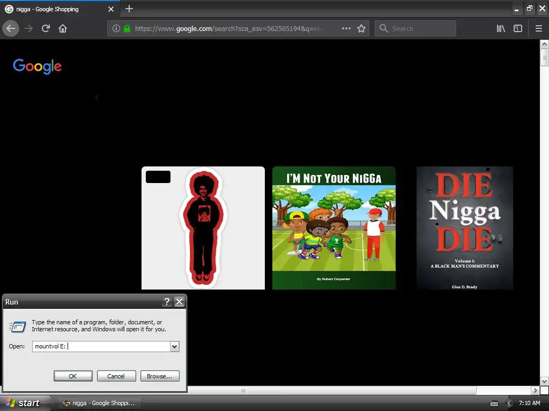This screenshot has height=411, width=549.
Task: Bookmark this page with the star
Action: (361, 28)
